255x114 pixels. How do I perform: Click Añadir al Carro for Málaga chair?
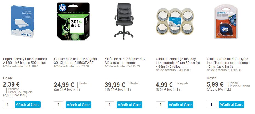130,105
